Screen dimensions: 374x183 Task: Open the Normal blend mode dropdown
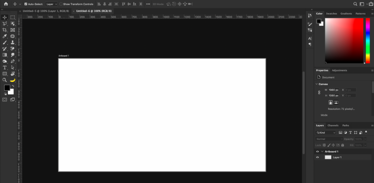[329, 139]
